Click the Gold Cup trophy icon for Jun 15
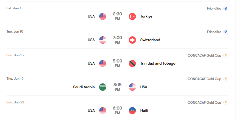 click(x=226, y=55)
